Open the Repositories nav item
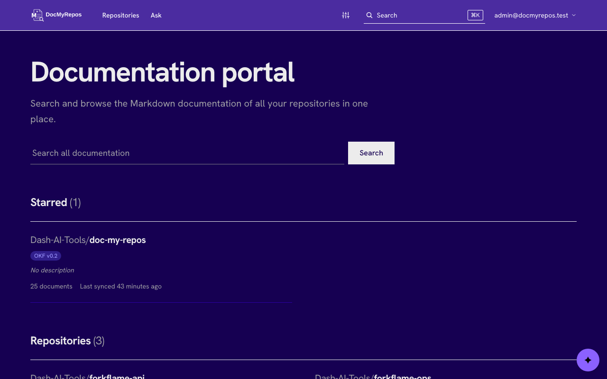The image size is (607, 379). click(120, 15)
